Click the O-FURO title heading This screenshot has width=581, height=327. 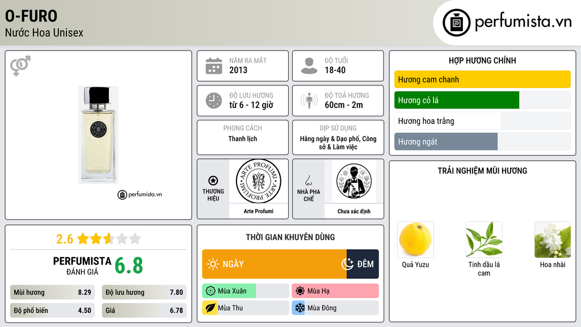31,16
